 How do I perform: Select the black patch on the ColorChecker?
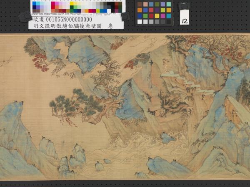point(169,22)
